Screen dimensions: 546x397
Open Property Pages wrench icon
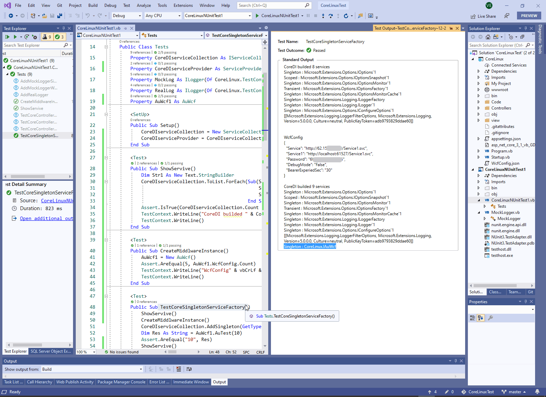490,318
